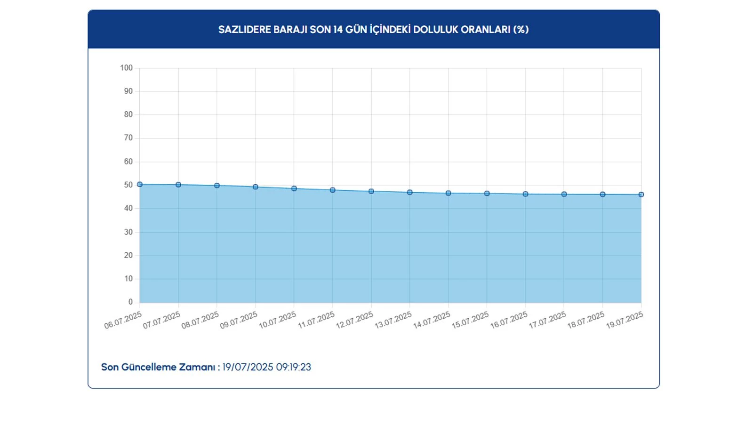Viewport: 753px width, 423px height.
Task: Click the 19/07/2025 09:19:23 update timestamp
Action: pyautogui.click(x=266, y=367)
